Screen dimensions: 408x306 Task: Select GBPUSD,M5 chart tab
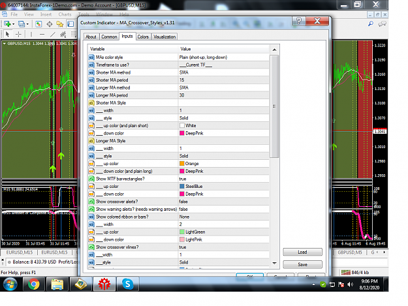point(350,252)
